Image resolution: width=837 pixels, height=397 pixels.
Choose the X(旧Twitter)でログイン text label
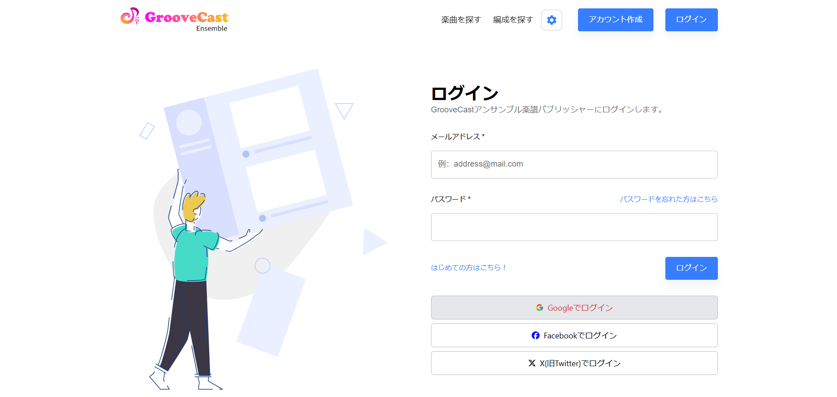click(580, 364)
